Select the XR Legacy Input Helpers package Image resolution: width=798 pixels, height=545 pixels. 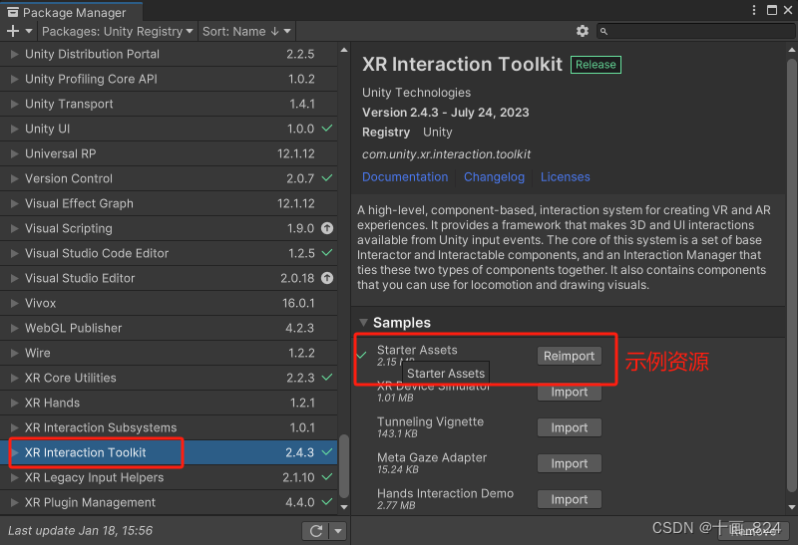[x=169, y=477]
